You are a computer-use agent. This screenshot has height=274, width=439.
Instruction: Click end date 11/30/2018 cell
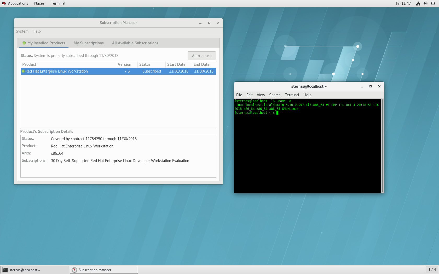[204, 71]
